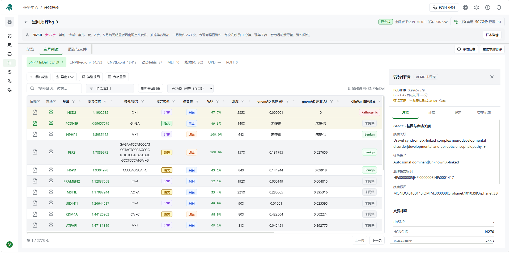The width and height of the screenshot is (510, 253).
Task: Toggle the report-back icon for NSD2 row
Action: coord(35,112)
